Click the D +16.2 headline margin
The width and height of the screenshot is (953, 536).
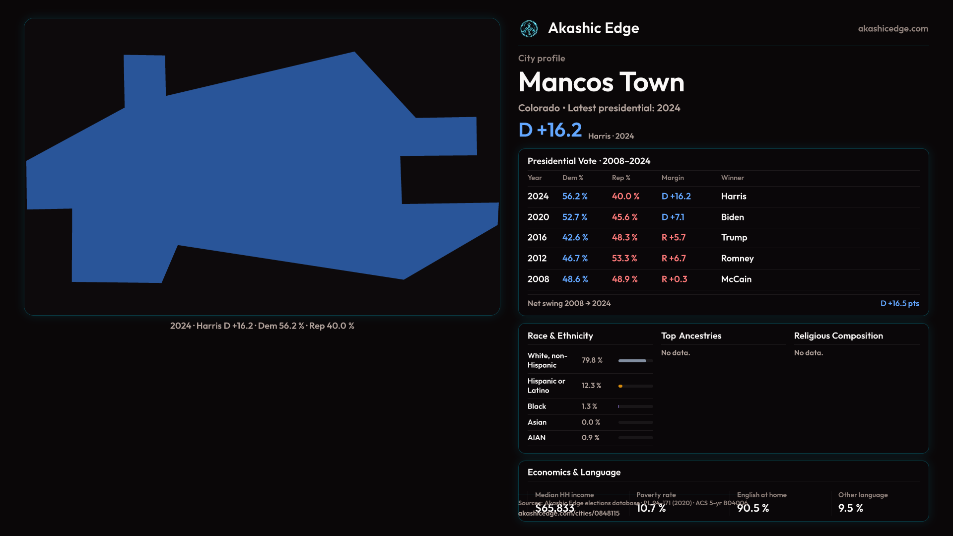click(550, 130)
